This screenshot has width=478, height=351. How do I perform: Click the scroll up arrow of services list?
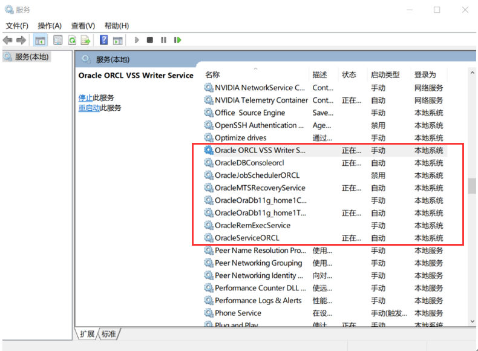point(472,73)
